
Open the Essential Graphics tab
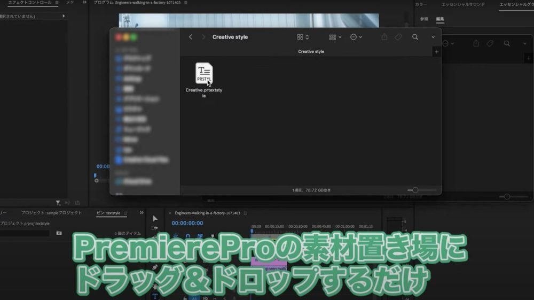pos(516,4)
